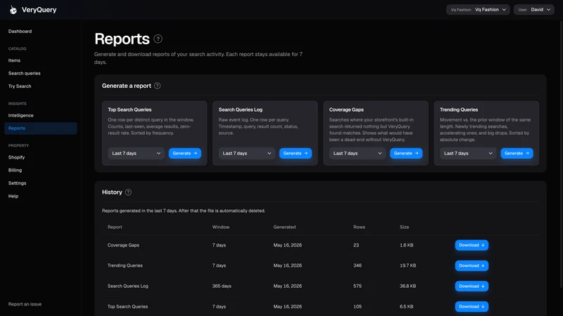Download the Top Search Queries history report
Screen dimensions: 563x316
point(472,306)
